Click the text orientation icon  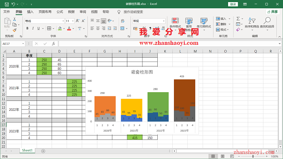tap(109, 21)
